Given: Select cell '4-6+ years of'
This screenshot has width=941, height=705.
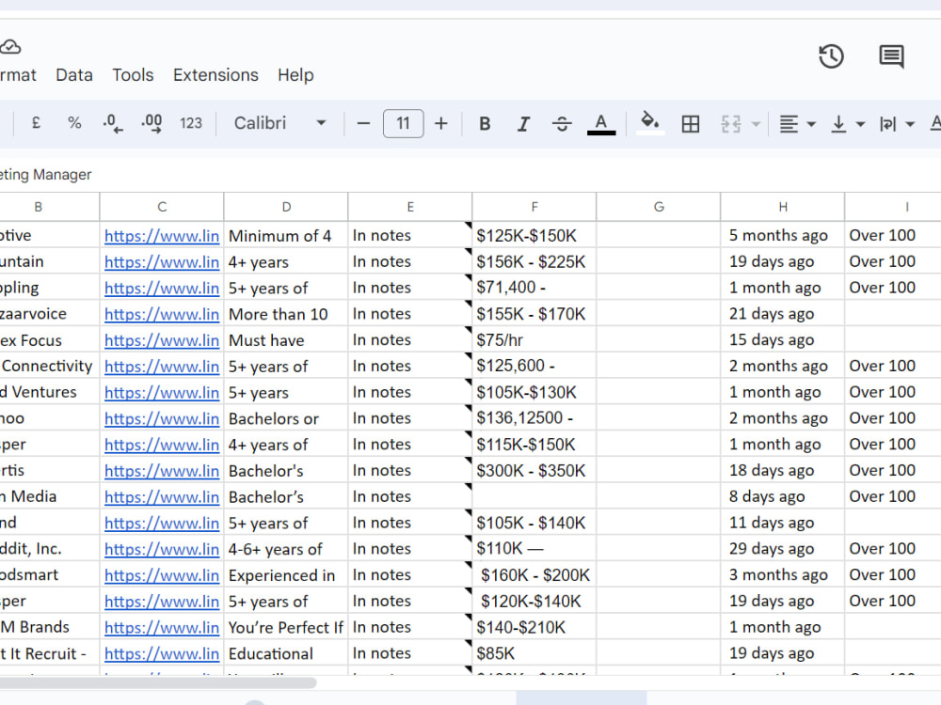Looking at the screenshot, I should pos(286,549).
